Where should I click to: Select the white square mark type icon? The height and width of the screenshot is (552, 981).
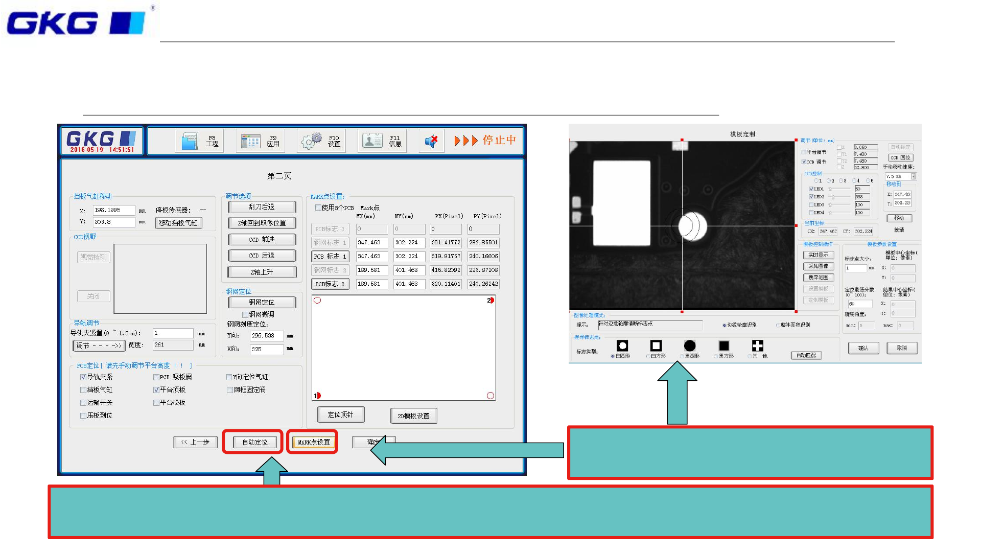click(x=656, y=346)
